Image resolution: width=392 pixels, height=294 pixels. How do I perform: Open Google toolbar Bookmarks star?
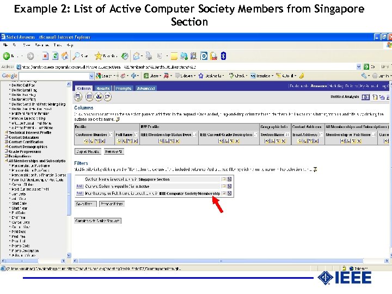click(x=211, y=76)
